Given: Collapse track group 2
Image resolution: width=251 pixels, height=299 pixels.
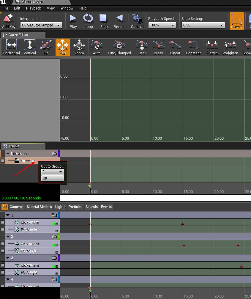Looking at the screenshot, I should pyautogui.click(x=8, y=237).
